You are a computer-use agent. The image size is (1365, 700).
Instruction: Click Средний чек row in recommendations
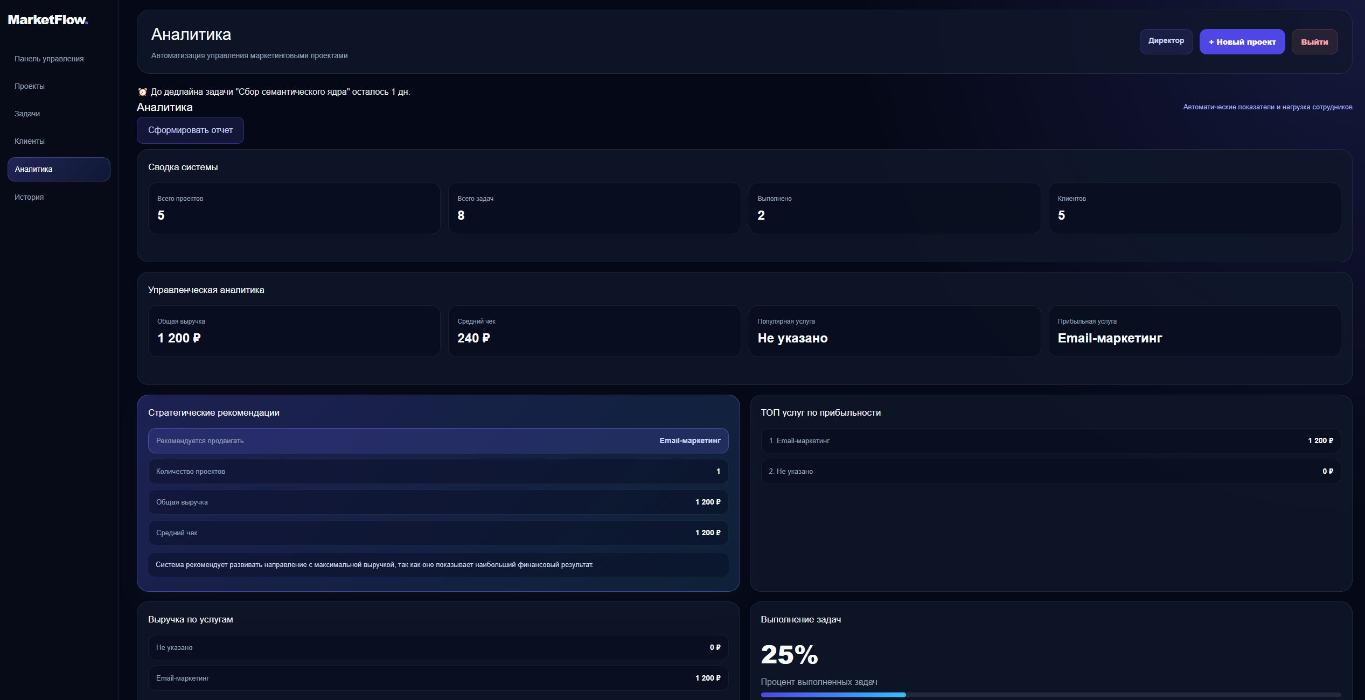[x=438, y=533]
